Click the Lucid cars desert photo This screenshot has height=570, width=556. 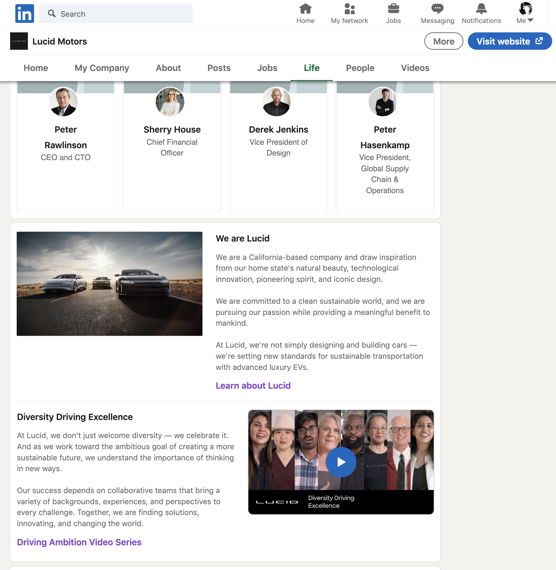[x=109, y=284]
